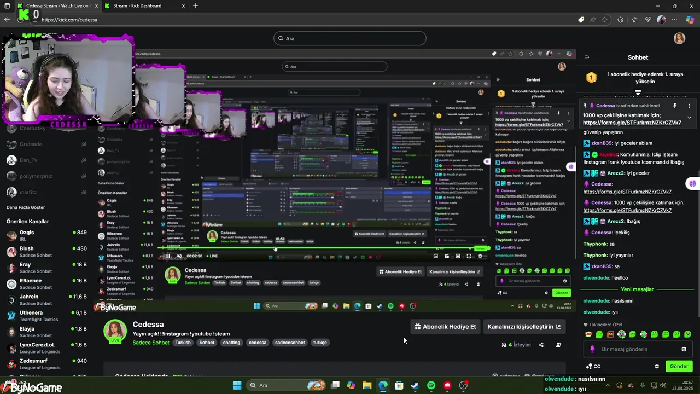Open Edge settings and more menu
The height and width of the screenshot is (394, 700).
(x=675, y=20)
